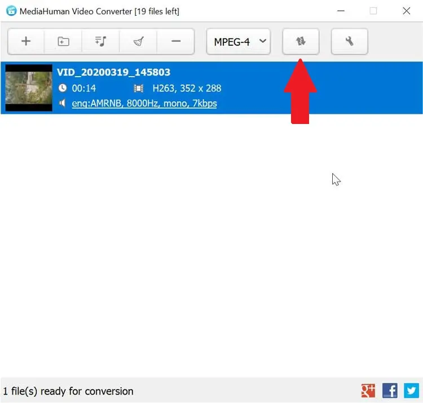Click the '1 file(s) ready for conversion' status
This screenshot has height=403, width=423.
coord(68,391)
